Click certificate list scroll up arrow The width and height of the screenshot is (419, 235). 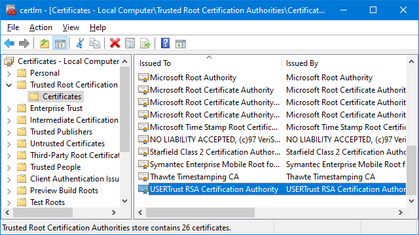[412, 62]
